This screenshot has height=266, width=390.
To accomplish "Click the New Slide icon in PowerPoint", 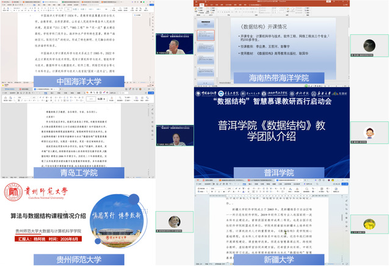I will point(208,9).
